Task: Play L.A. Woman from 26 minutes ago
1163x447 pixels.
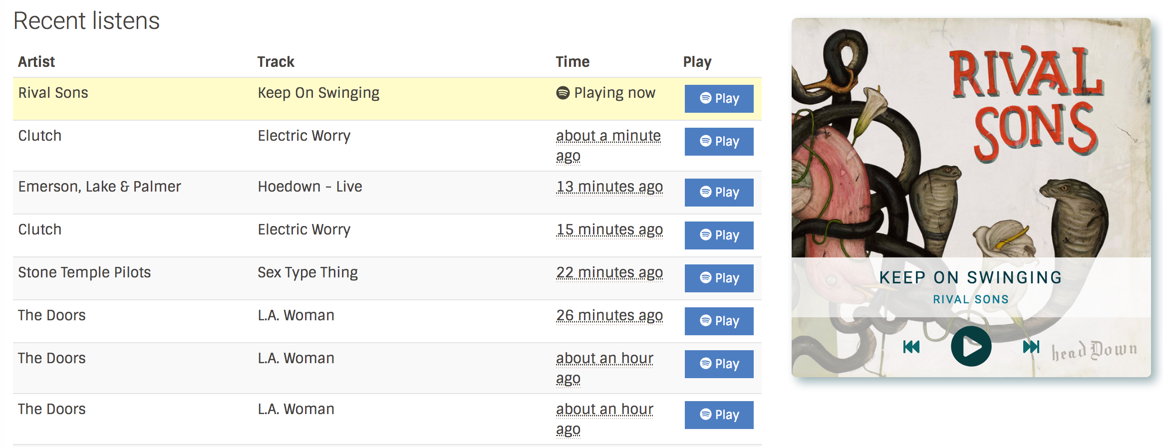Action: (719, 321)
